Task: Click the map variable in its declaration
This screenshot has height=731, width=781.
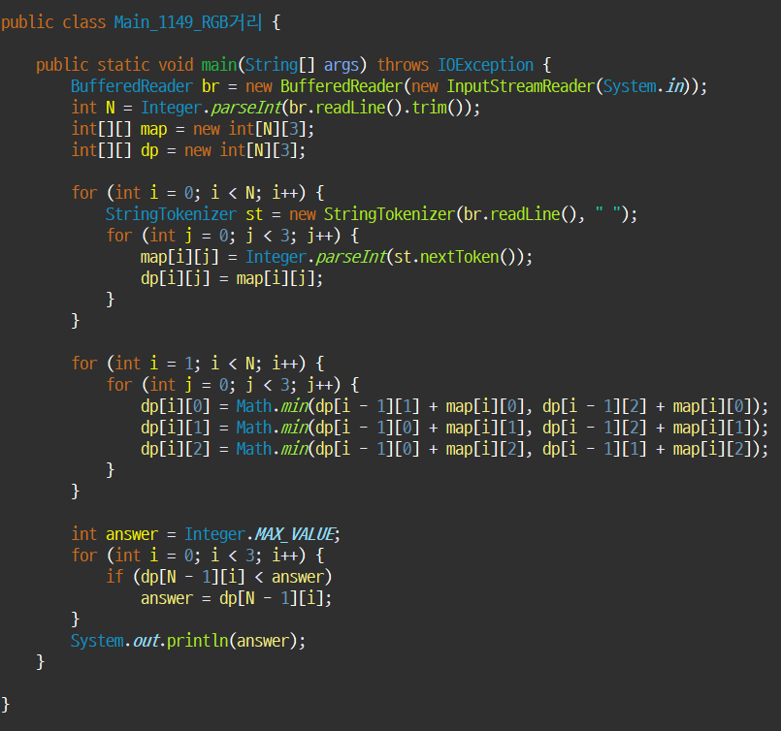Action: (153, 129)
